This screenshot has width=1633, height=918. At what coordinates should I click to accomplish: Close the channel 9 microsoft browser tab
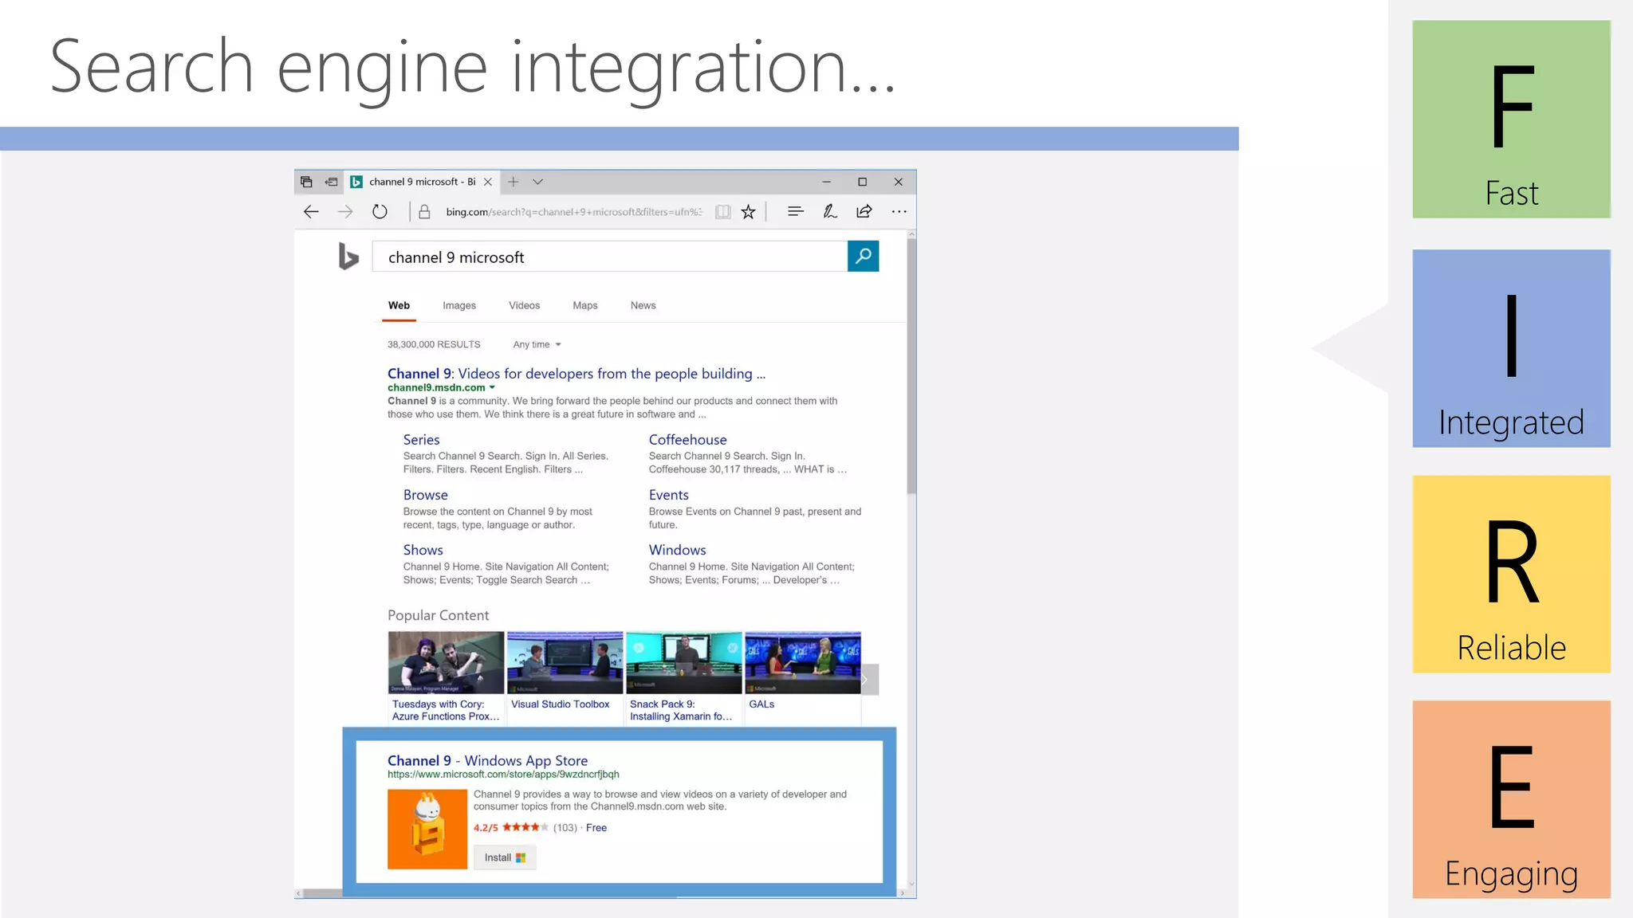point(488,182)
